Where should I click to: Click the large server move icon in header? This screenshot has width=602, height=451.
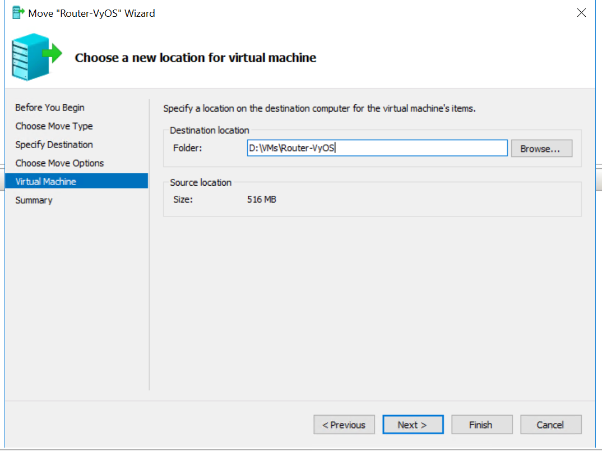tap(36, 57)
